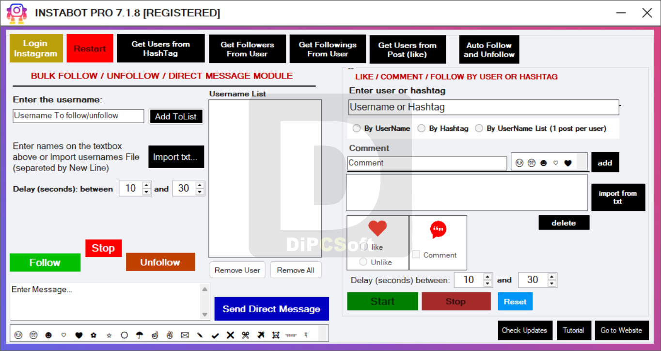
Task: Select the By UserName radio option
Action: [357, 128]
